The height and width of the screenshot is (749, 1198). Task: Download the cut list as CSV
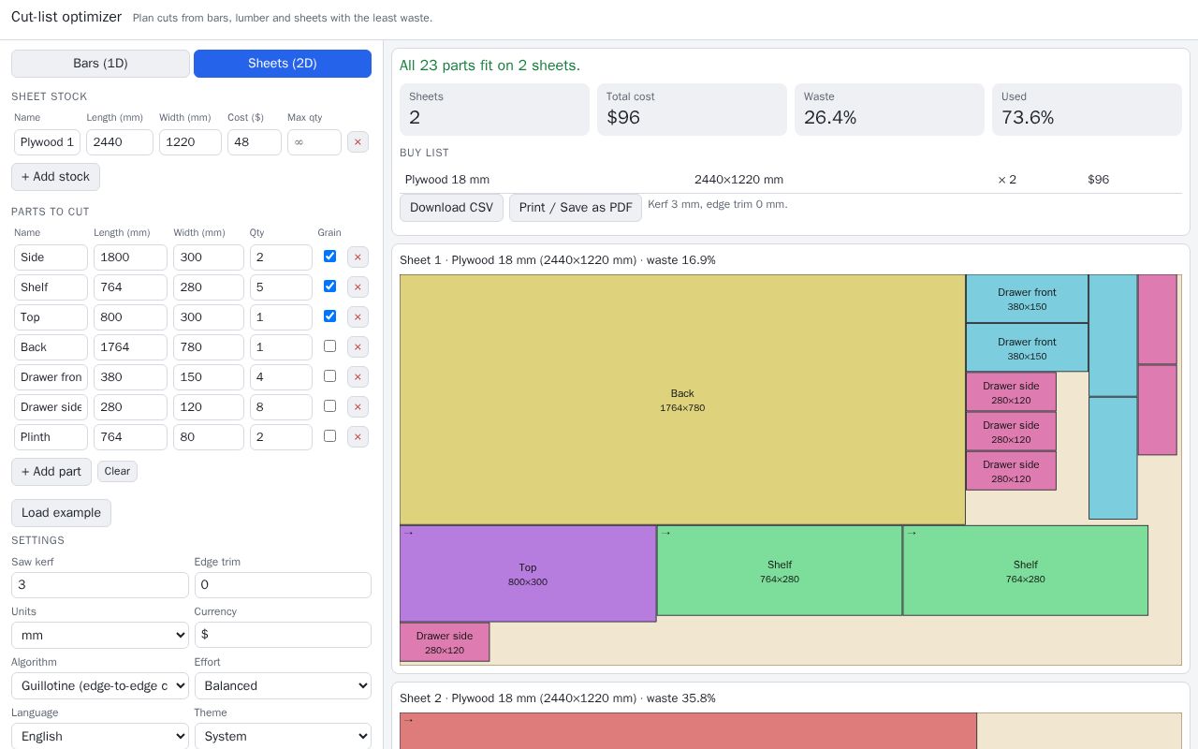point(451,208)
